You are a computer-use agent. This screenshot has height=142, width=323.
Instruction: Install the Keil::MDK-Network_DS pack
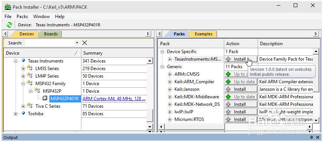pos(241,104)
